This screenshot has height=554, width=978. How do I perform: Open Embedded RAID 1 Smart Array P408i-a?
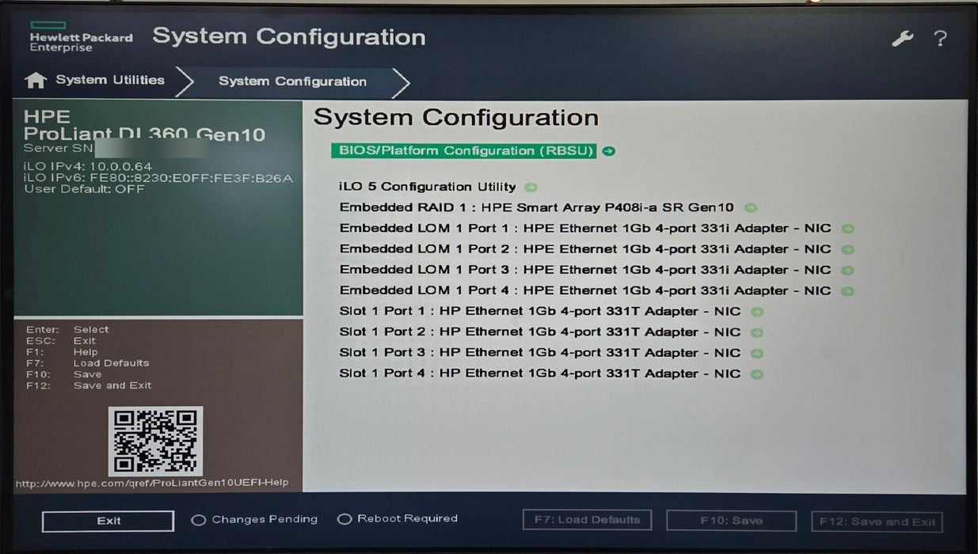click(537, 207)
